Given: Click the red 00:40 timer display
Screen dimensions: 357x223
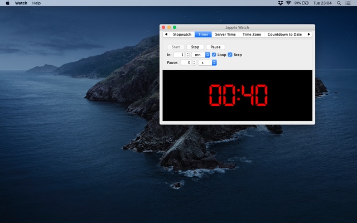Looking at the screenshot, I should pos(238,95).
